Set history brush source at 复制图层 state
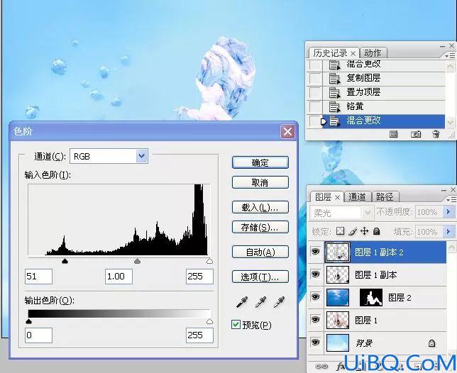Screen dimensions: 457x373 pos(315,78)
